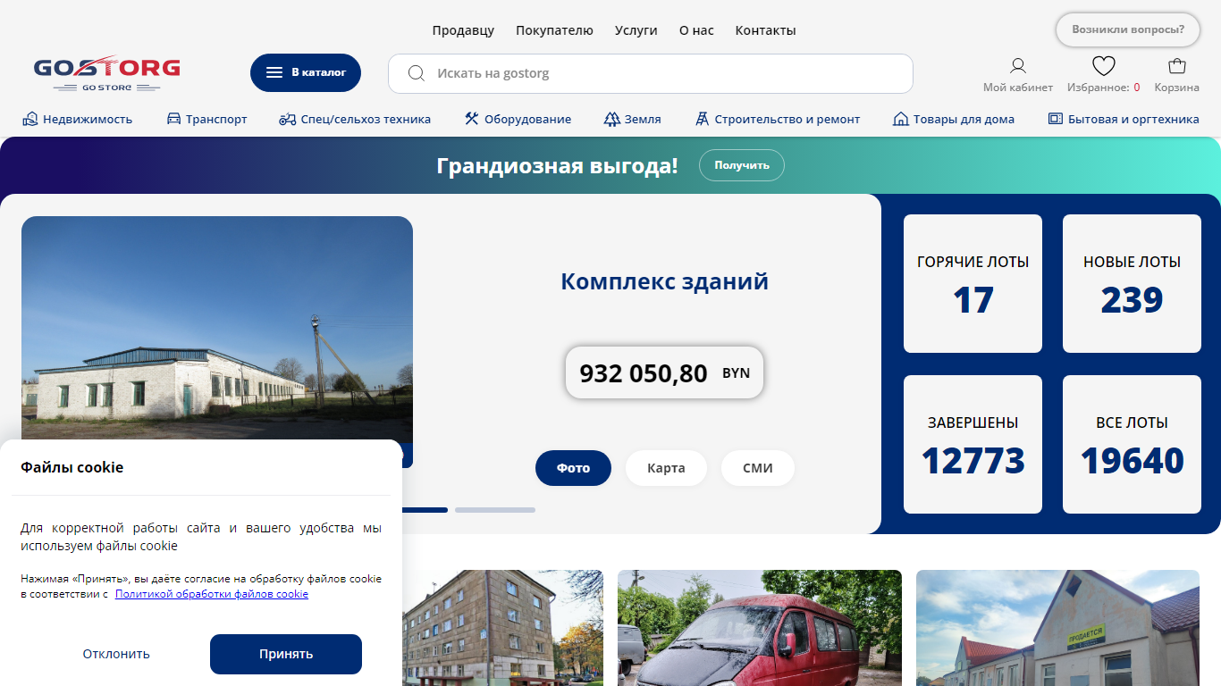Open the Новые лоты 239 tile
1221x686 pixels.
[x=1132, y=284]
